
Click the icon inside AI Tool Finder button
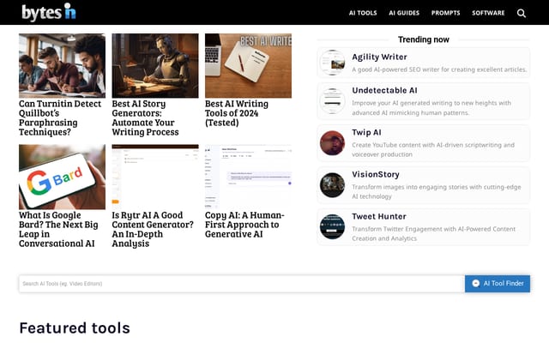coord(475,284)
